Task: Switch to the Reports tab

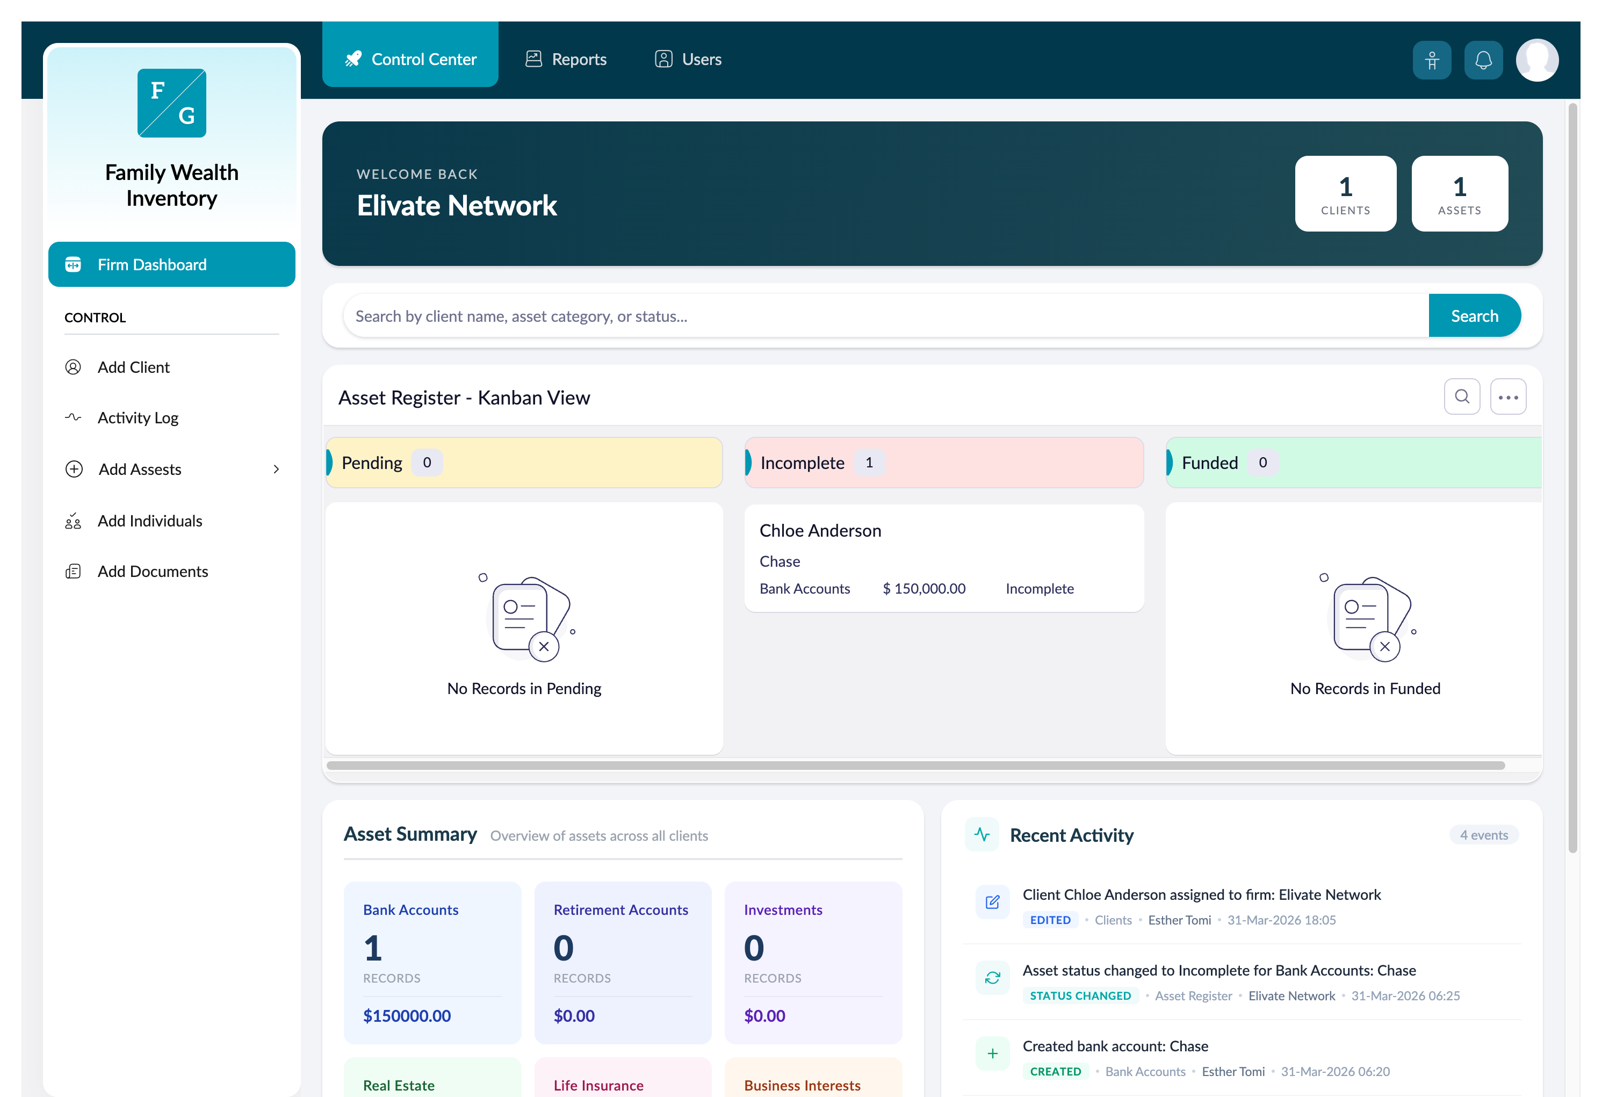Action: tap(565, 59)
